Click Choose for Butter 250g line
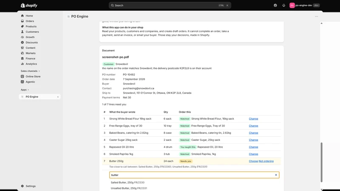This screenshot has width=340, height=191. pyautogui.click(x=253, y=161)
